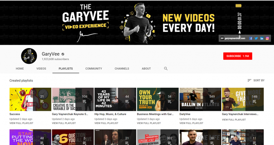Open the Ballin In Atlanta thumbnail

point(200,99)
